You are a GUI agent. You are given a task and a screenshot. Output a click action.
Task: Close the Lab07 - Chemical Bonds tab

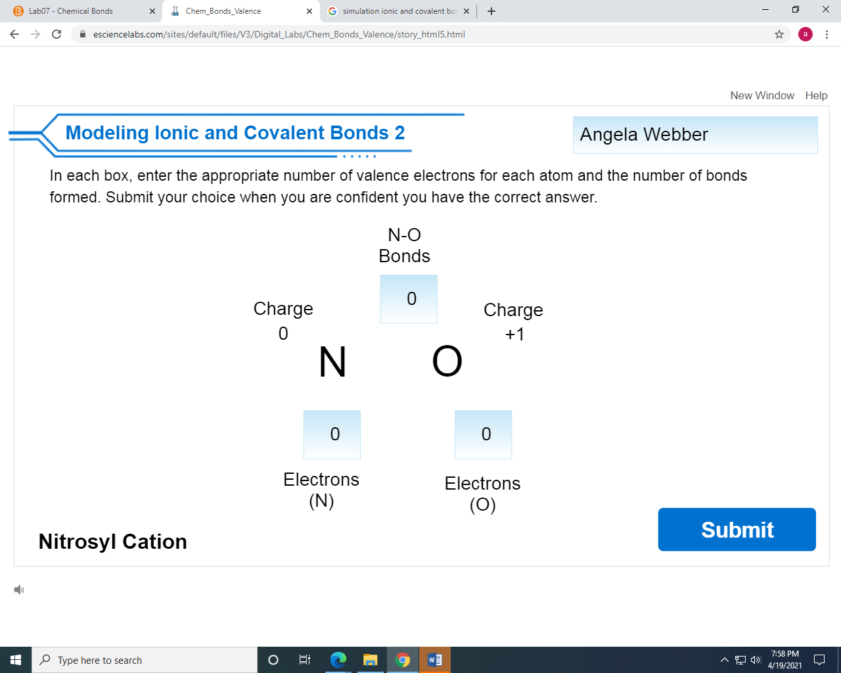pyautogui.click(x=152, y=11)
